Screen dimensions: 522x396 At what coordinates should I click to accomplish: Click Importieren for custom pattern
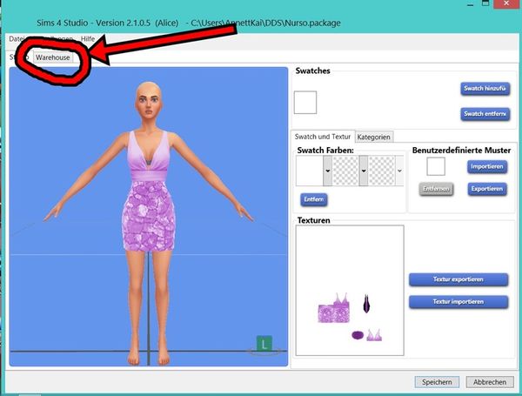click(x=487, y=165)
